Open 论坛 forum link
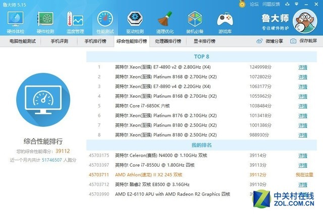The width and height of the screenshot is (323, 214). 254,4
